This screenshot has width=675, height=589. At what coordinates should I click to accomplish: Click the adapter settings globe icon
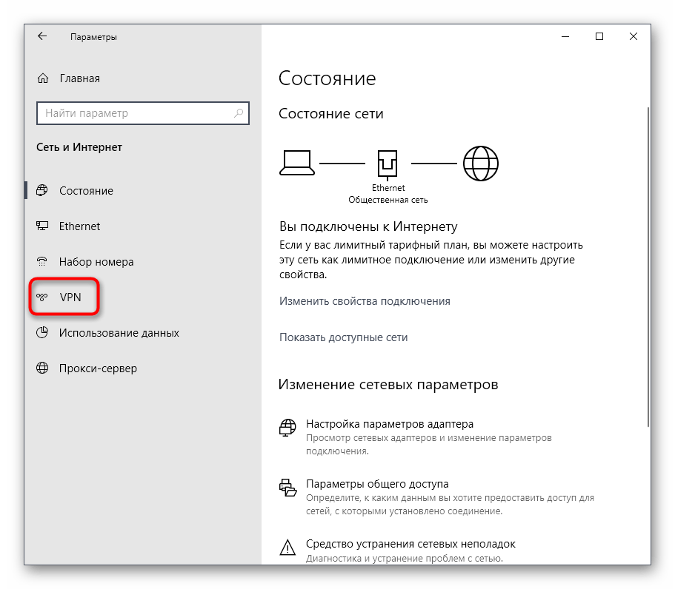[x=287, y=428]
